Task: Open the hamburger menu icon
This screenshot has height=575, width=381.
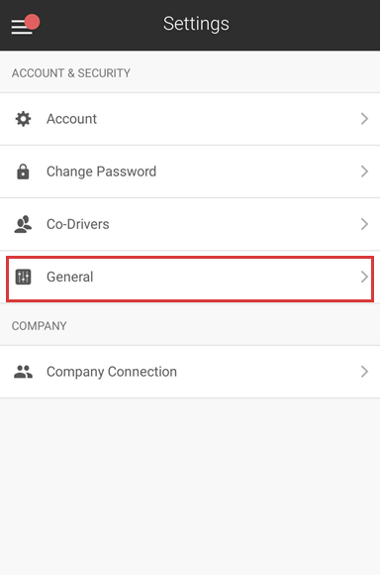Action: tap(21, 27)
